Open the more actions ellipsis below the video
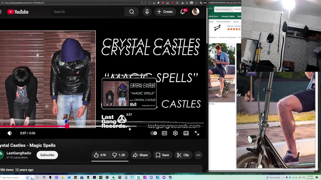Screen dimensions: 321x180 point(198,155)
